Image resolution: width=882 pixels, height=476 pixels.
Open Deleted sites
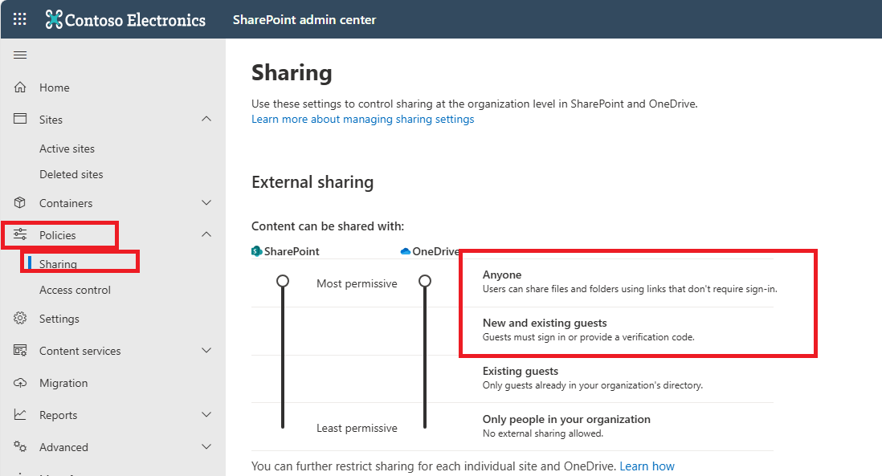click(x=71, y=175)
